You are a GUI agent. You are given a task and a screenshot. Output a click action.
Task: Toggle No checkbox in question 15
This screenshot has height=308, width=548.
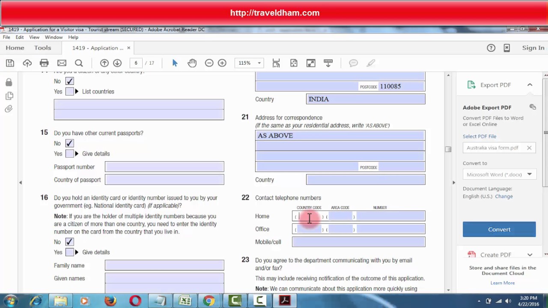[x=69, y=143]
